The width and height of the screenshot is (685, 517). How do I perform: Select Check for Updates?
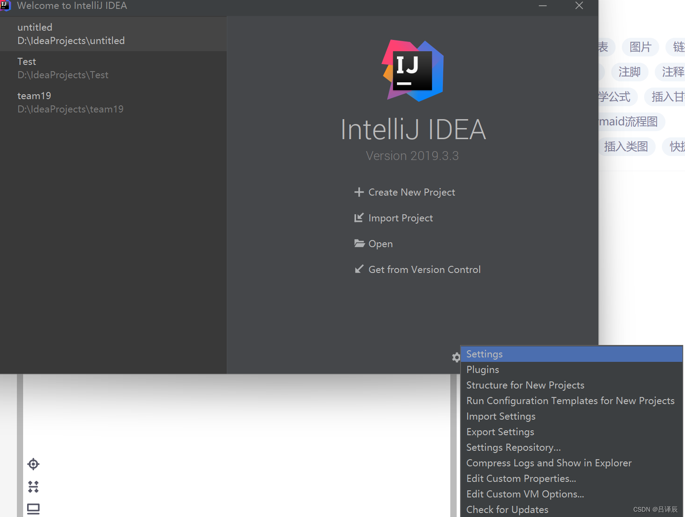coord(572,510)
